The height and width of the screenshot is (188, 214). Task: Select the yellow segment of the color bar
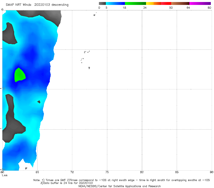[150, 3]
